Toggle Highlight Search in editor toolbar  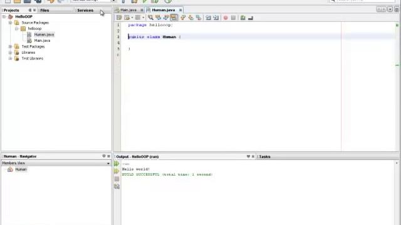coord(174,17)
